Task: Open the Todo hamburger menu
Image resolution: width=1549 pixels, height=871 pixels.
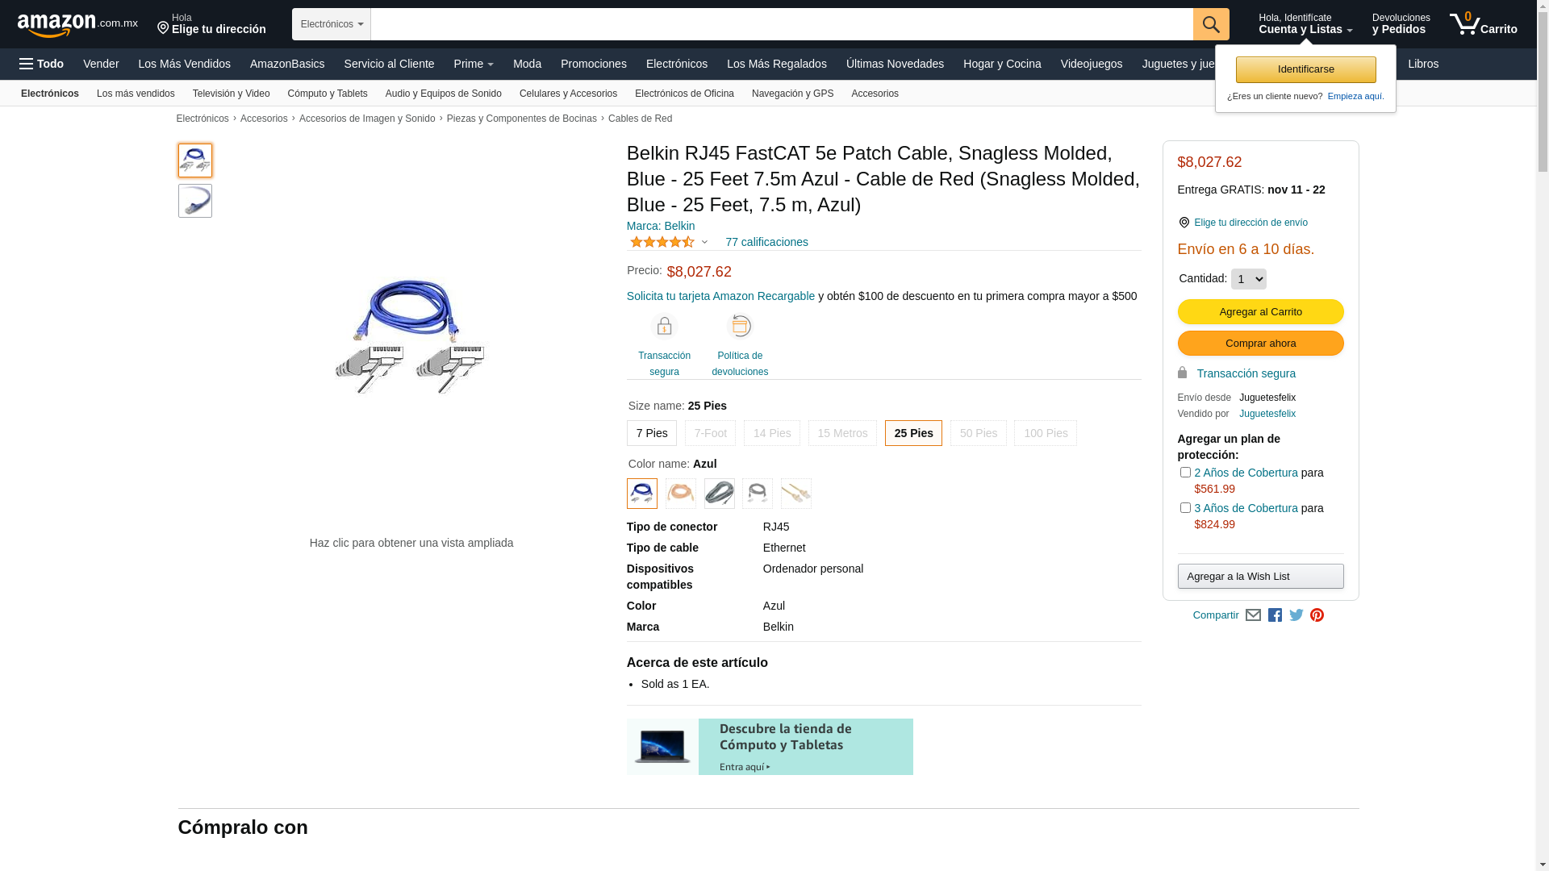Action: [x=42, y=64]
